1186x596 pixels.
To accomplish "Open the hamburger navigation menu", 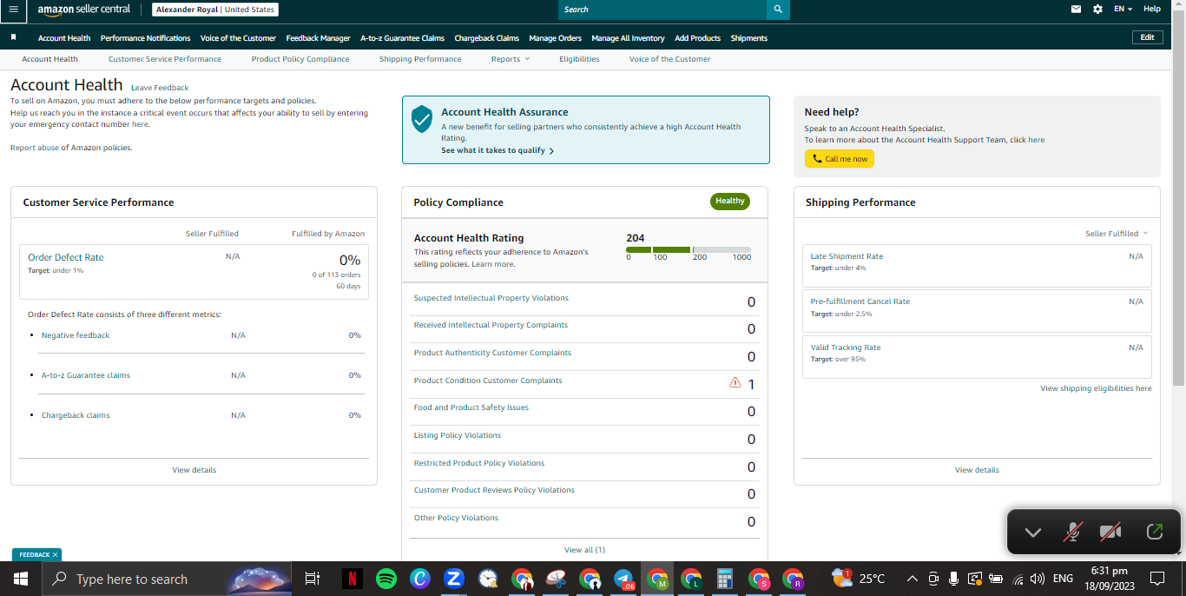I will [13, 9].
